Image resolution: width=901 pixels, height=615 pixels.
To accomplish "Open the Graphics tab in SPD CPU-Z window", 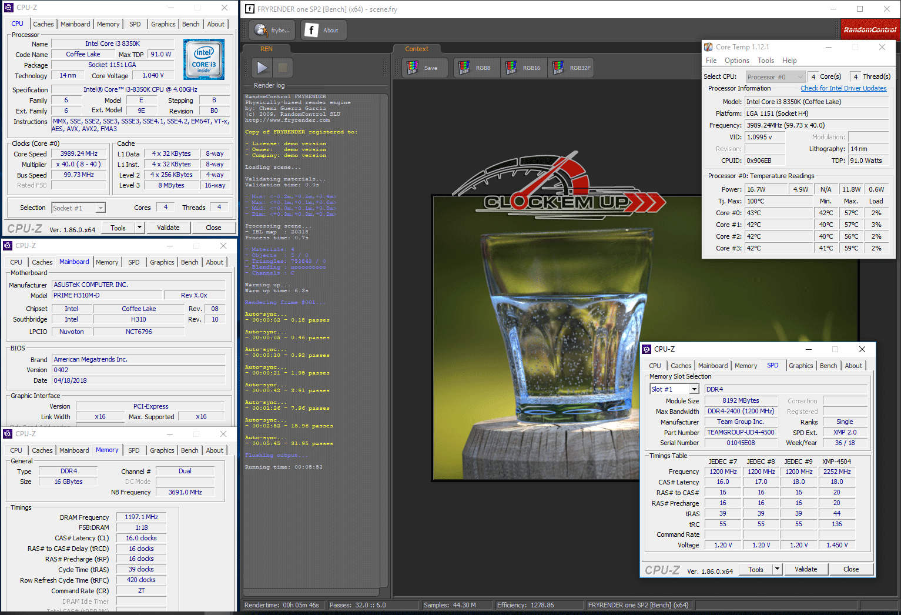I will 800,366.
